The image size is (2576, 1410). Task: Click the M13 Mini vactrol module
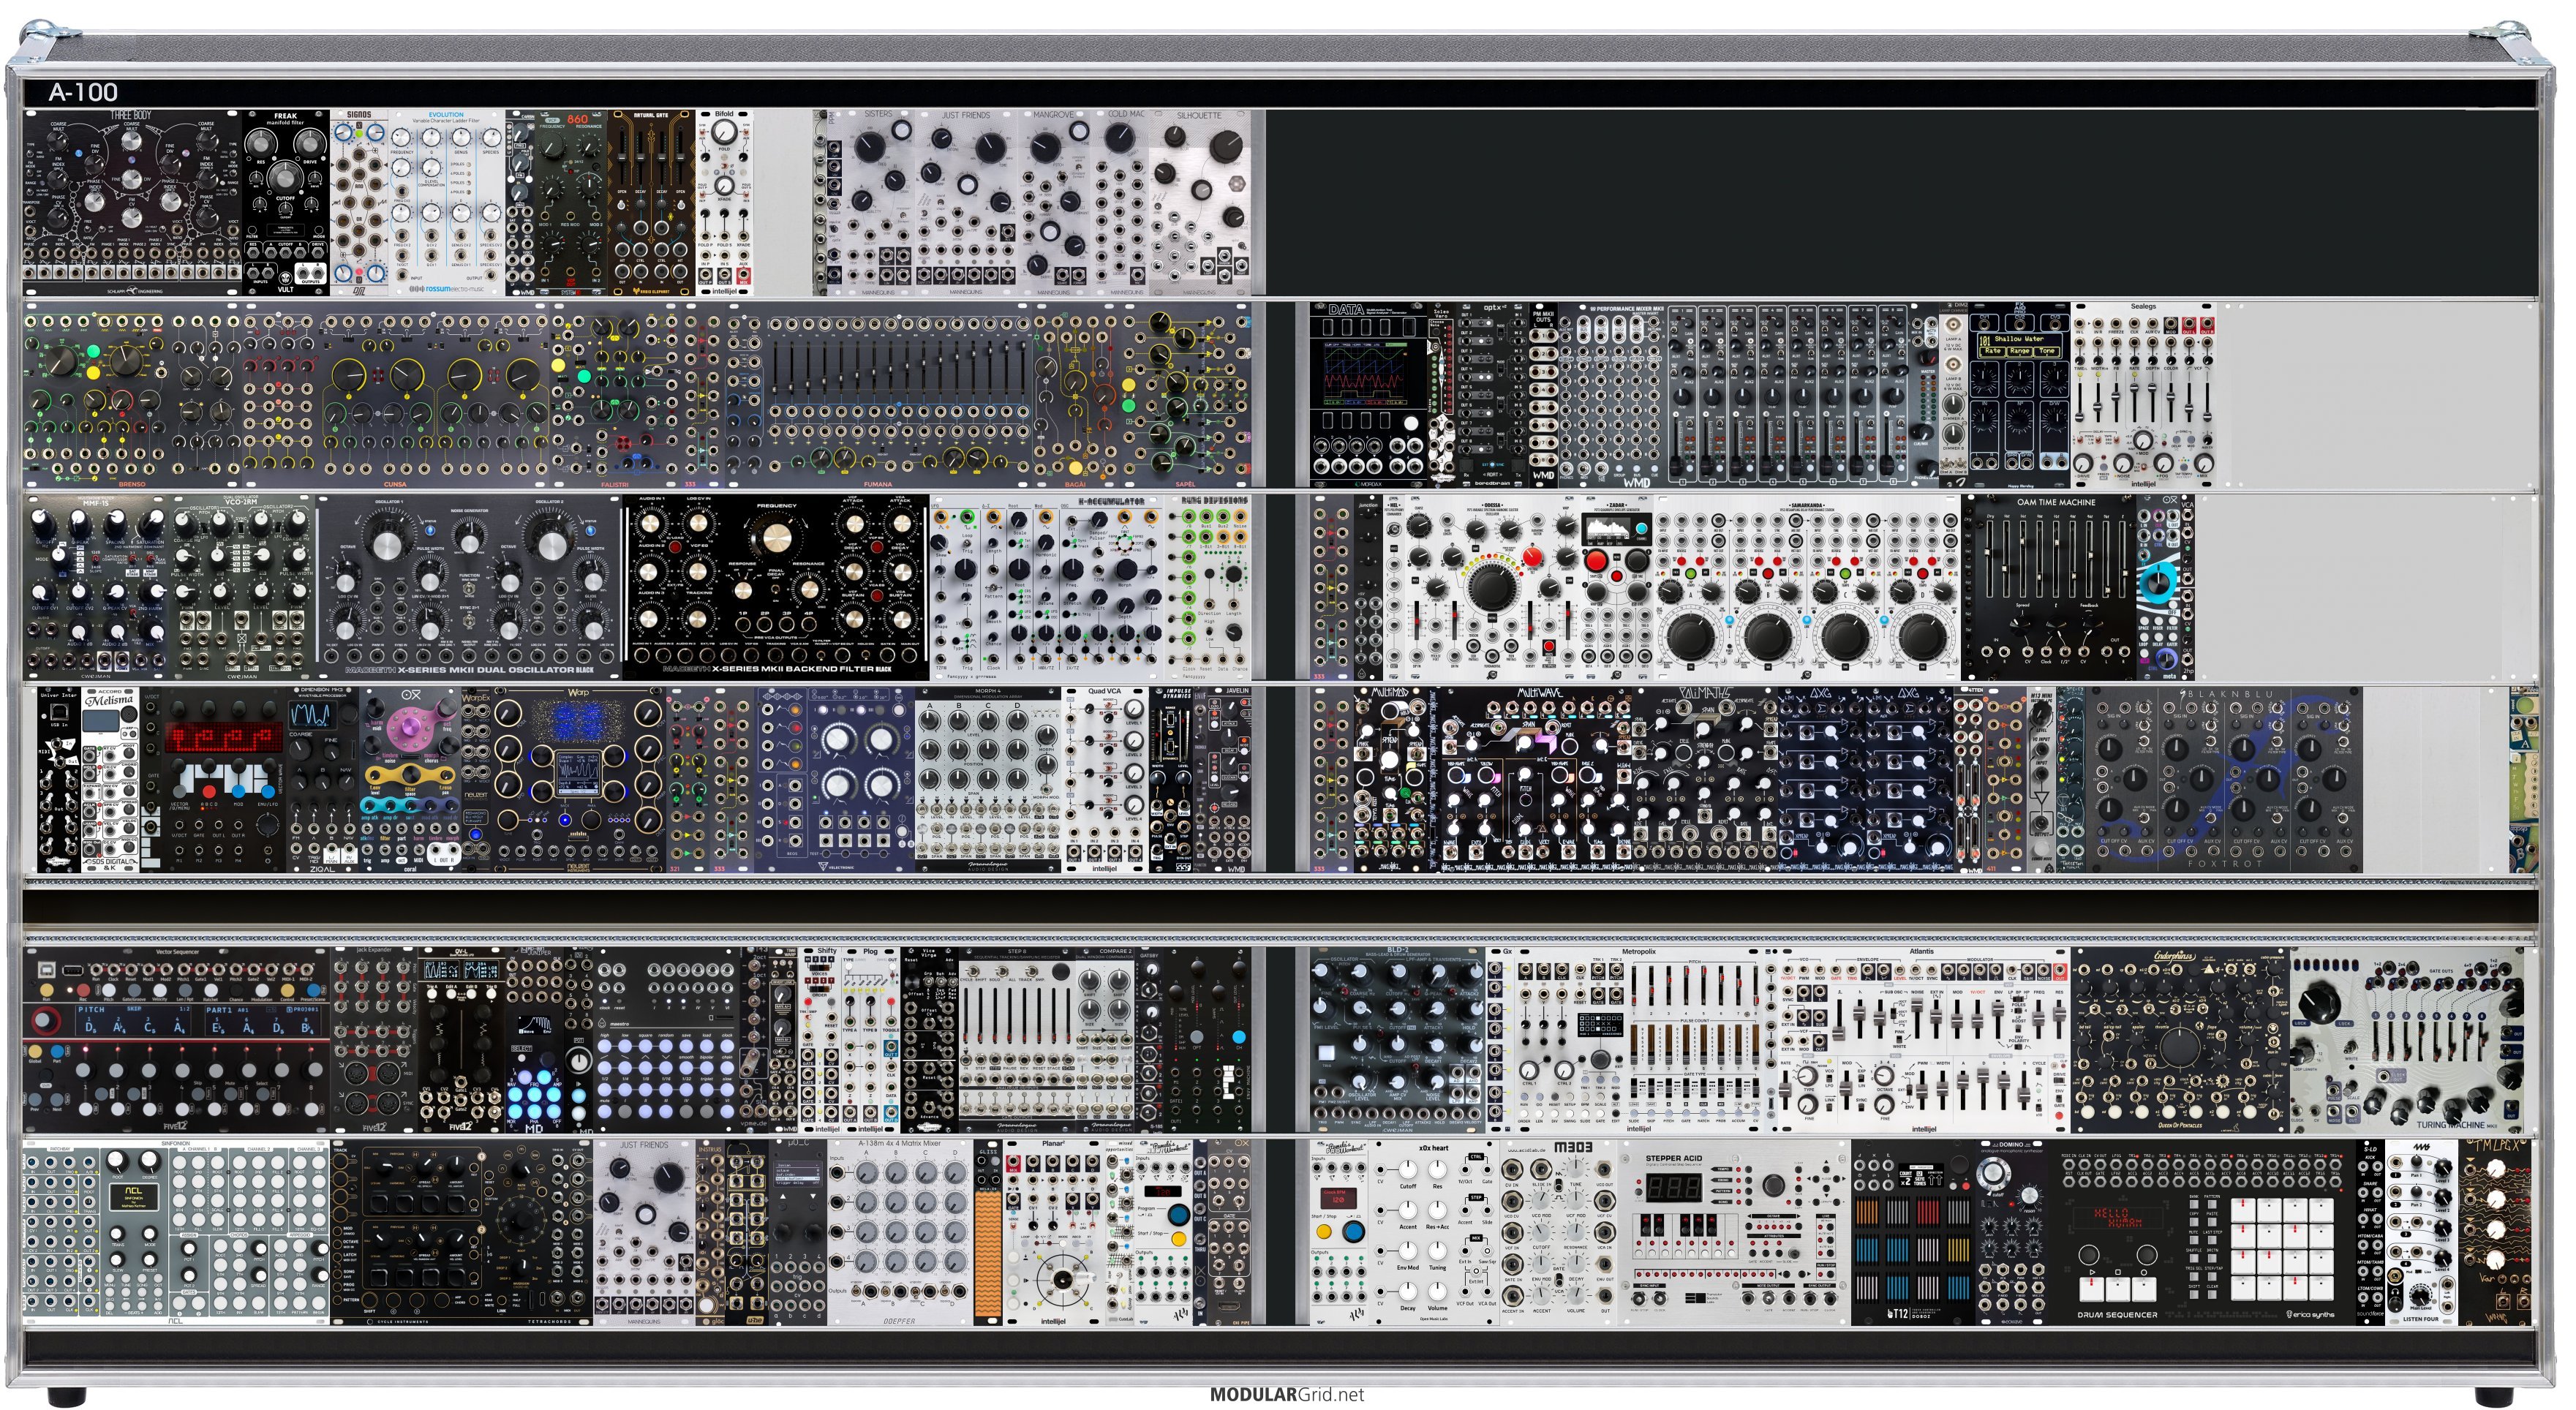pyautogui.click(x=2041, y=780)
